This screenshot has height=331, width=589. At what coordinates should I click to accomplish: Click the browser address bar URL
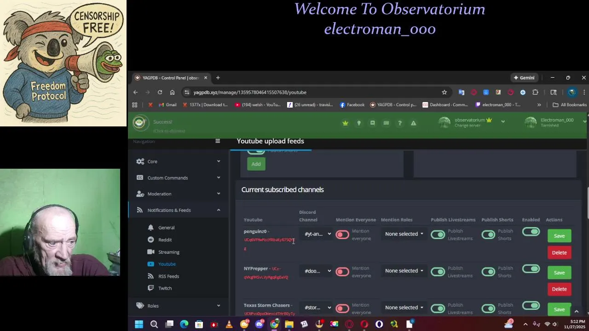click(250, 92)
